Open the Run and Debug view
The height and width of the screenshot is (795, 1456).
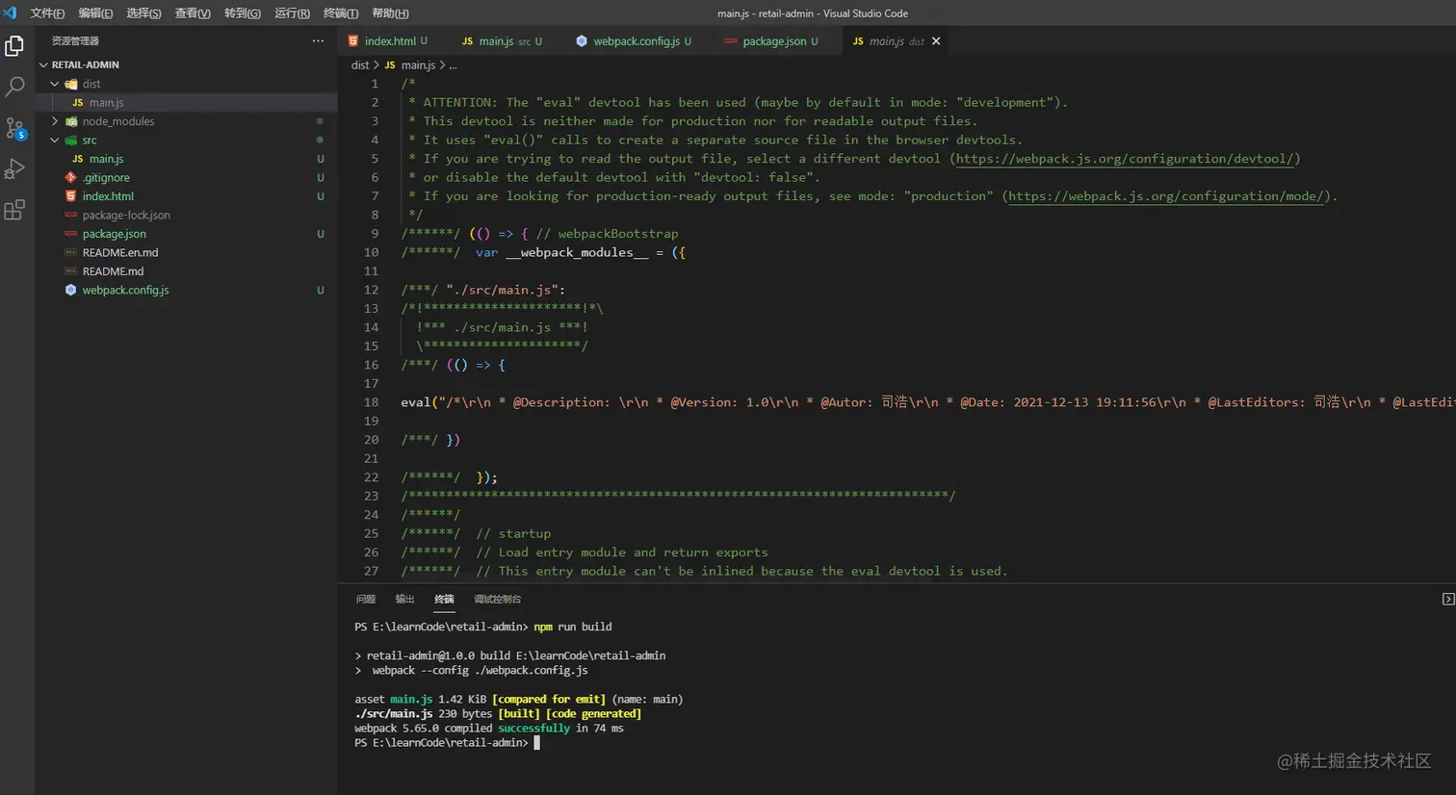(14, 169)
